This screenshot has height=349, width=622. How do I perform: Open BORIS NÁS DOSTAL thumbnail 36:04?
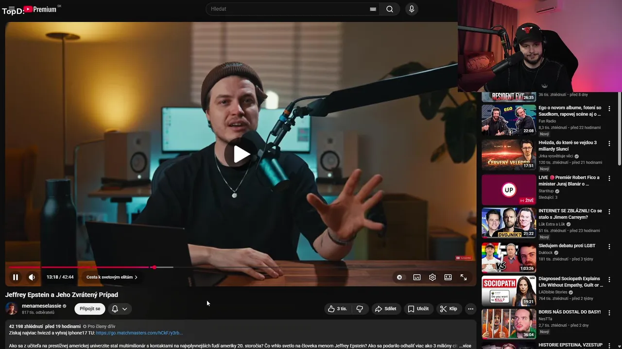(x=509, y=324)
